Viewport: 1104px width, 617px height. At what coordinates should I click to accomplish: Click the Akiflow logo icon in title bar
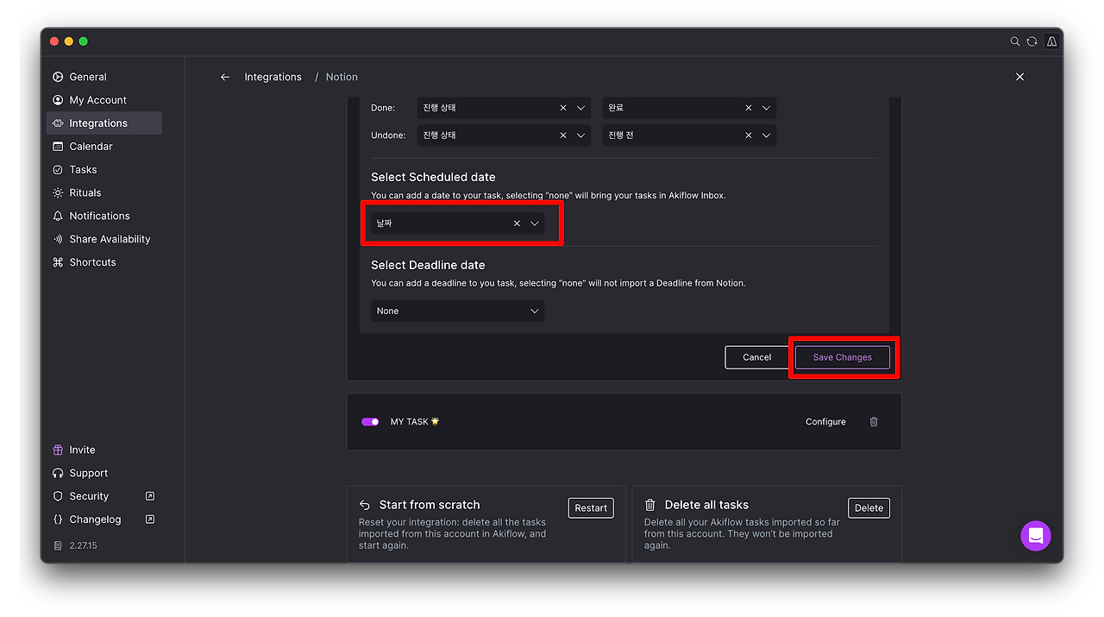pos(1051,41)
